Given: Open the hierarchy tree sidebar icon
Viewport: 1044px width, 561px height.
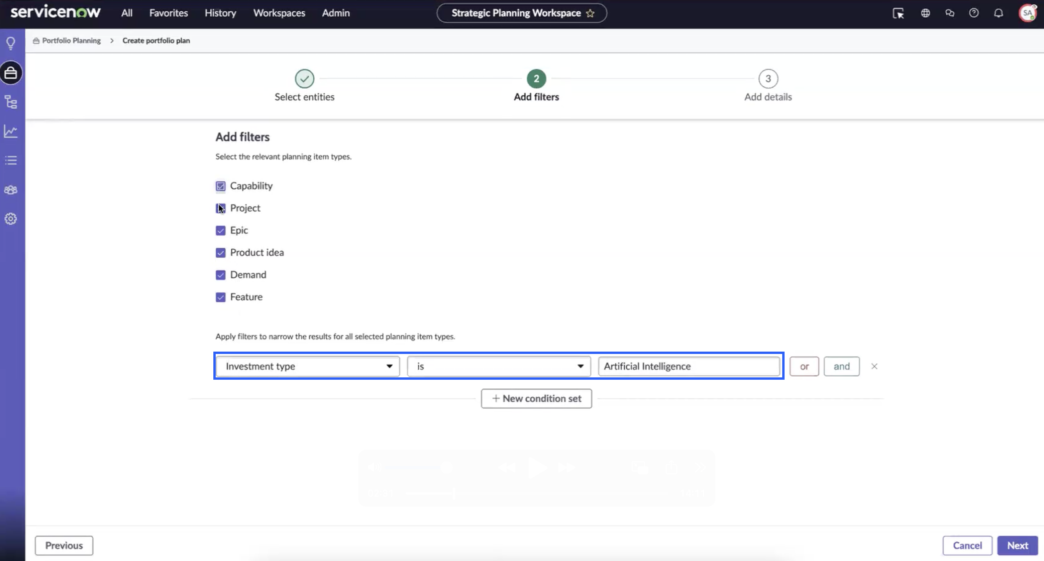Looking at the screenshot, I should click(x=11, y=102).
